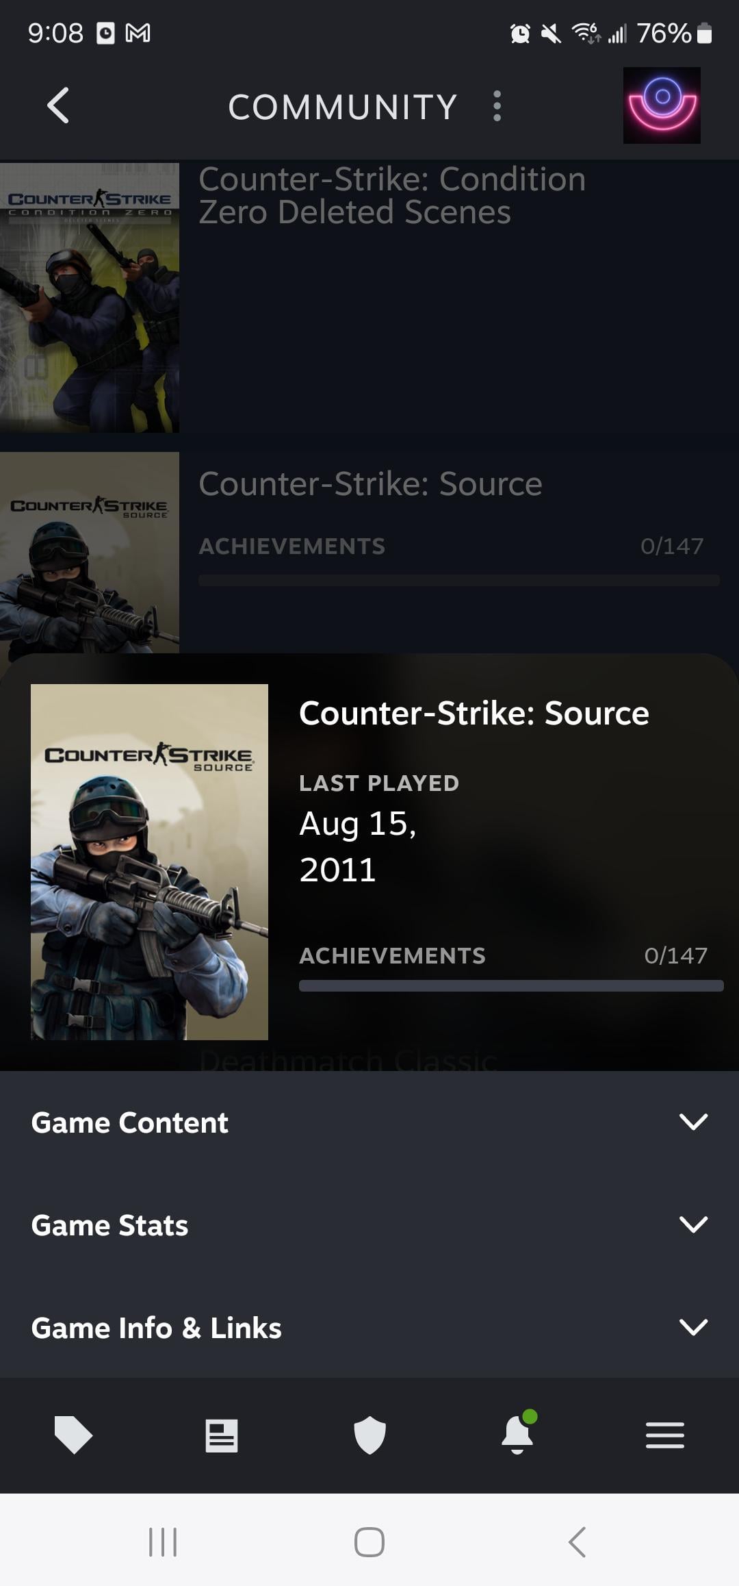Expand the Game Content section
This screenshot has height=1586, width=739.
[369, 1122]
